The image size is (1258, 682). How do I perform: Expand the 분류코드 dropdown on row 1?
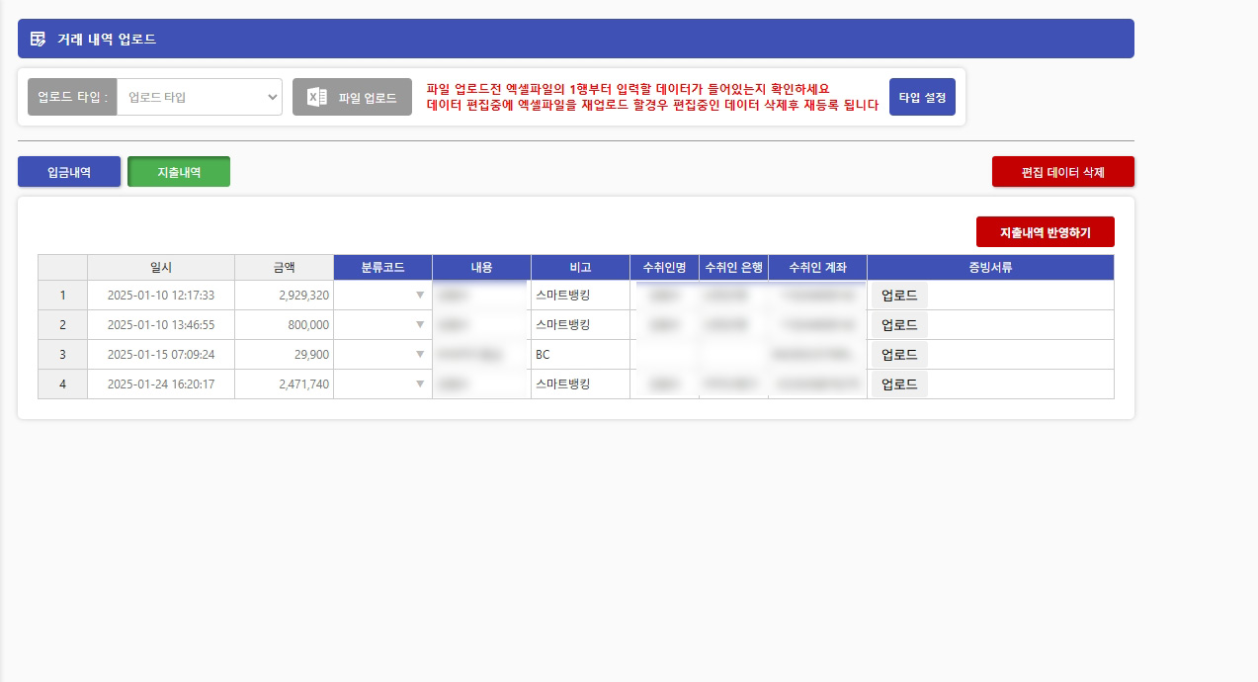click(x=418, y=295)
